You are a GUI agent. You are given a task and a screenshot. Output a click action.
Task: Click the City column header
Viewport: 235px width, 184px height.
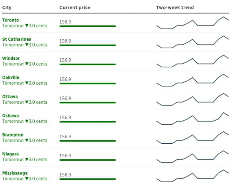tap(7, 8)
